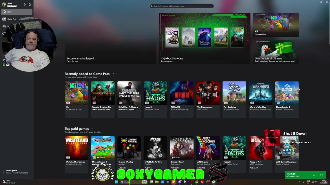Go to Home in the sidebar
Viewport: 330px width, 185px height.
[x=17, y=12]
